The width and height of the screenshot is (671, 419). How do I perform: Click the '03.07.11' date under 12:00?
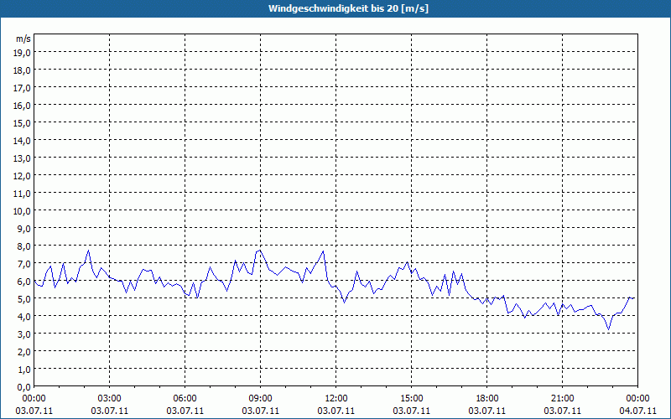336,411
